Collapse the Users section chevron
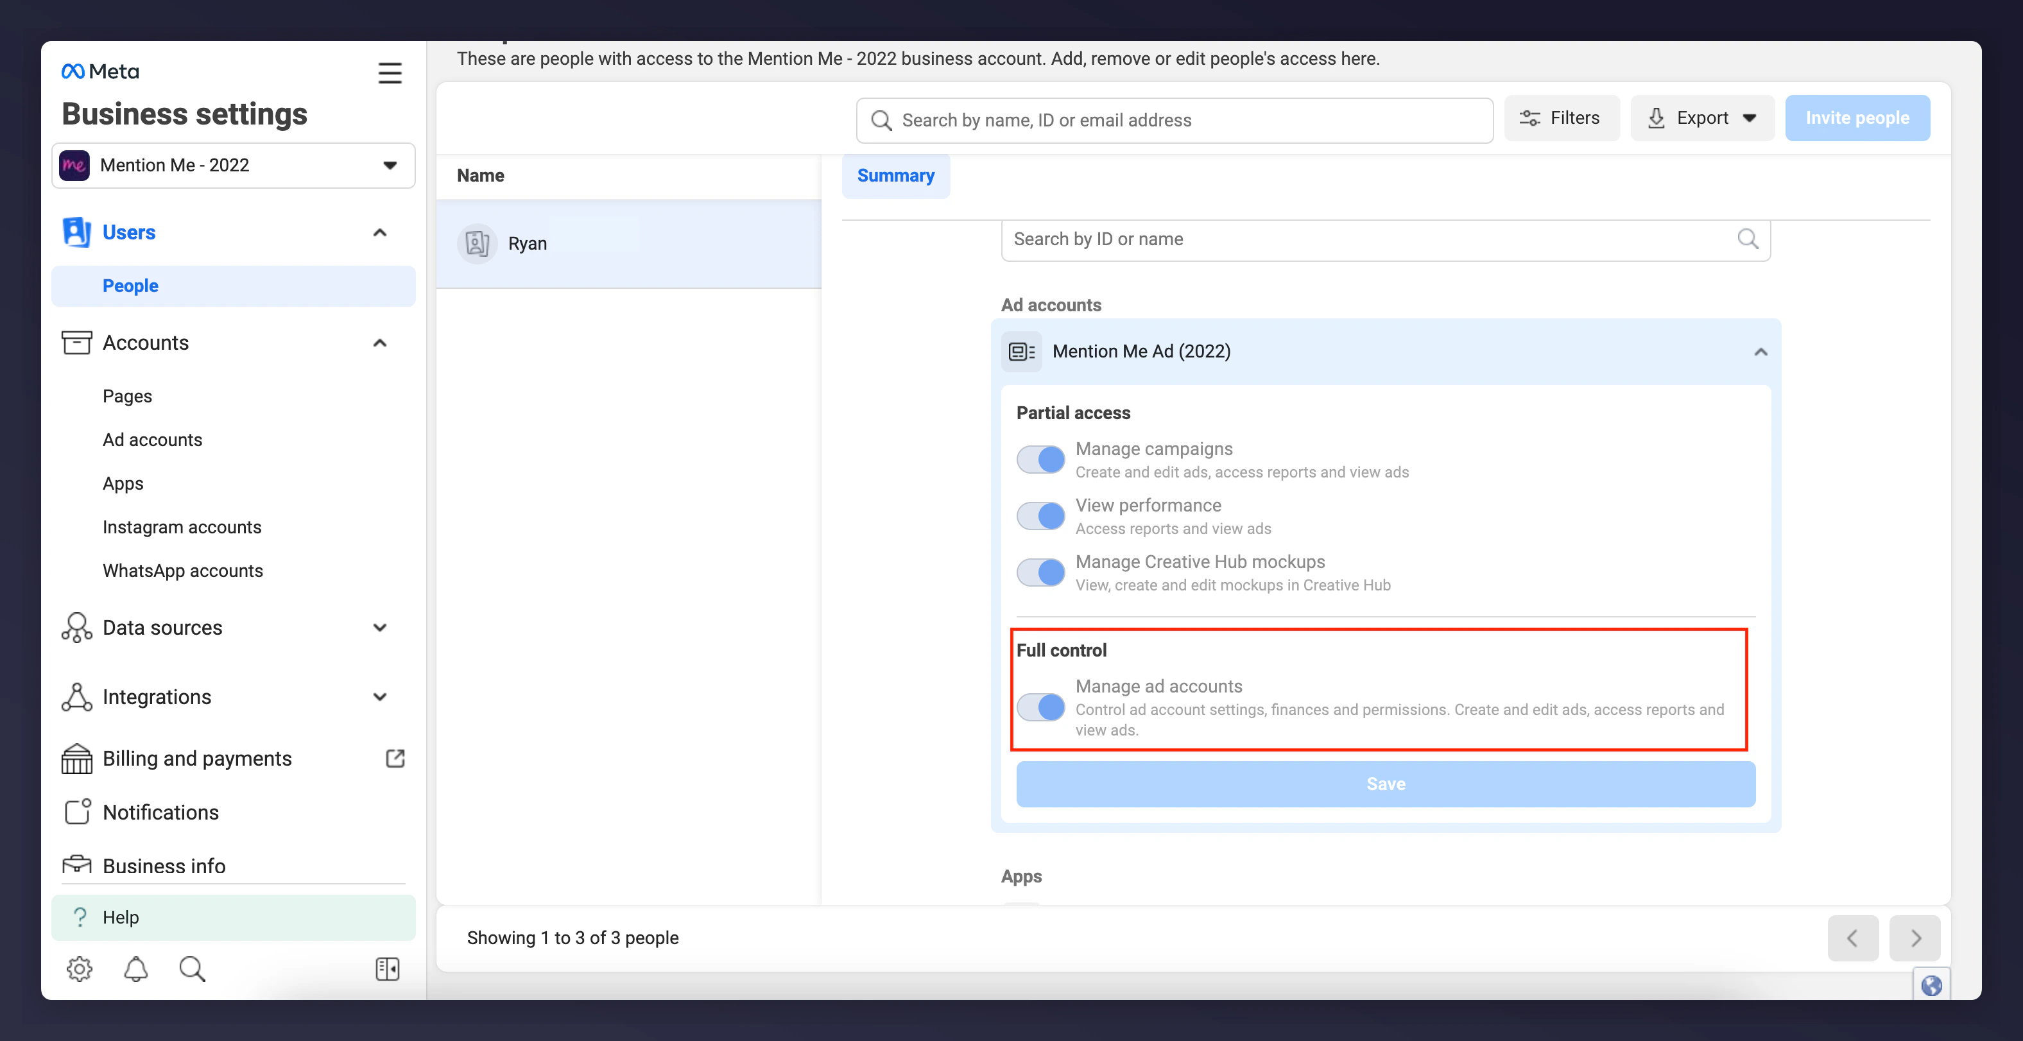The image size is (2023, 1041). click(x=380, y=232)
